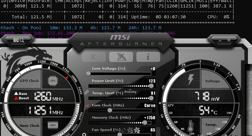Click the Core Clock 'Curve' value
Viewport: 252px width, 136px height.
tap(150, 105)
